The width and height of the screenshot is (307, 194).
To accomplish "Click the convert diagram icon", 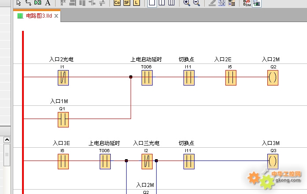I will click(x=232, y=3).
